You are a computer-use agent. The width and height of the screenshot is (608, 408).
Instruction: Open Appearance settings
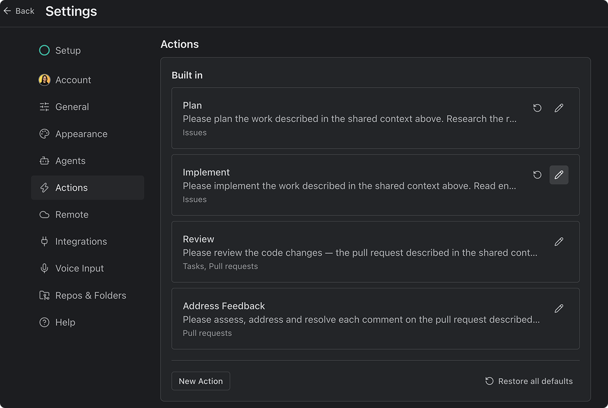pyautogui.click(x=88, y=134)
